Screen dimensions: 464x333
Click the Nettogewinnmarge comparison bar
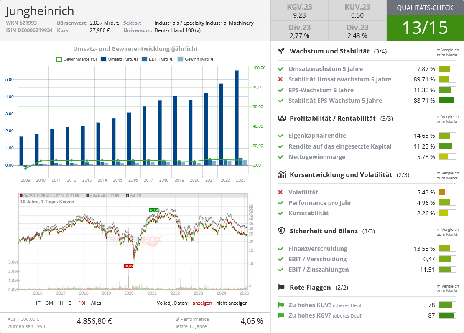pos(447,157)
